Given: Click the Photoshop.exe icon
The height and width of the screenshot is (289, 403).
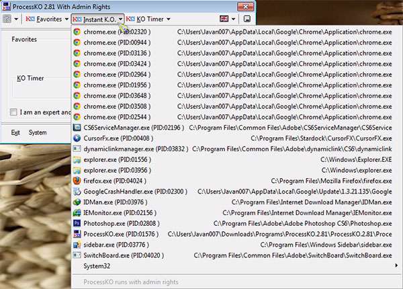Looking at the screenshot, I should pyautogui.click(x=77, y=223).
